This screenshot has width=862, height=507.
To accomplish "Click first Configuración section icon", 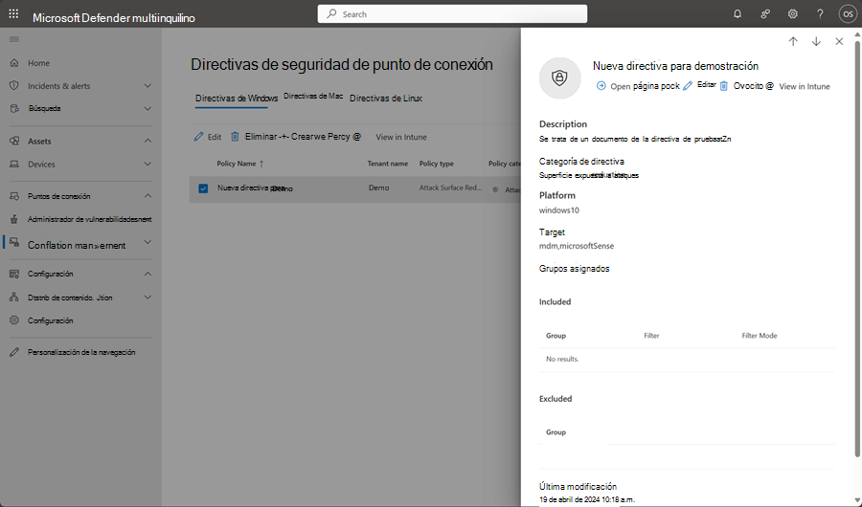I will (14, 274).
